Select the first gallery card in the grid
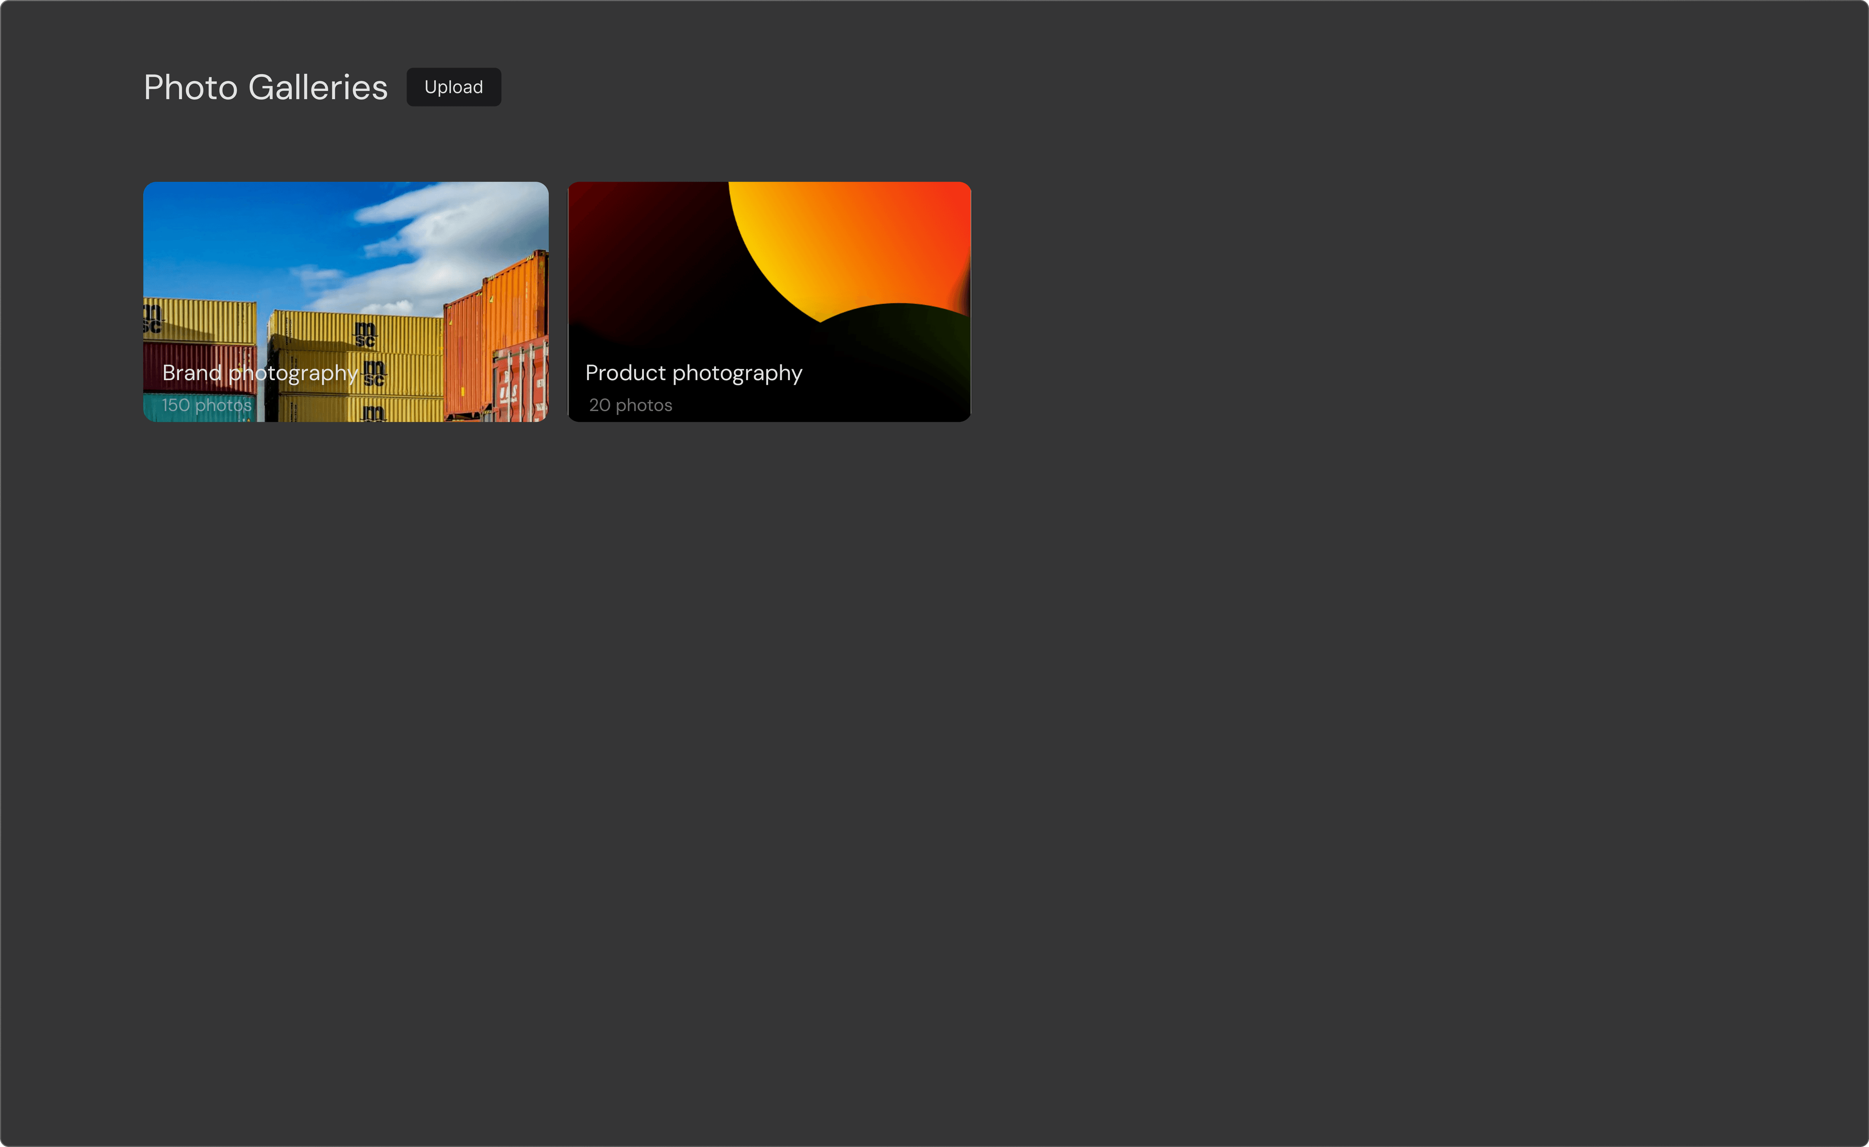Viewport: 1869px width, 1147px height. click(x=346, y=302)
